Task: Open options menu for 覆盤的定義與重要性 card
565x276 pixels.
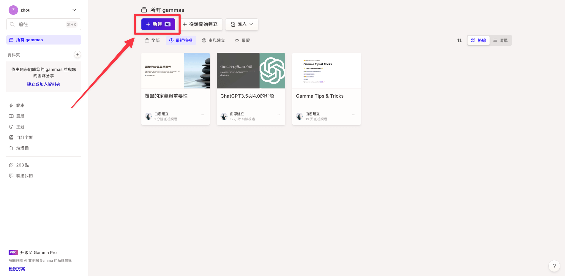Action: (202, 115)
